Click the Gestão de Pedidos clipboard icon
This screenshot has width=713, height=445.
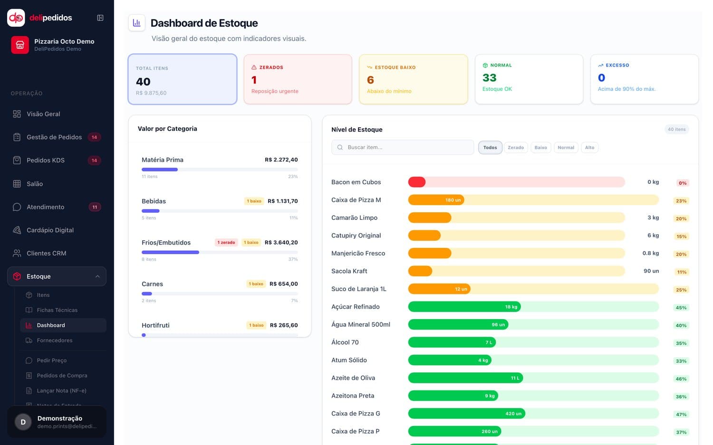(x=17, y=137)
